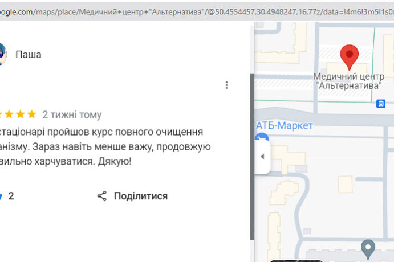The width and height of the screenshot is (394, 262).
Task: Click the yellow star rating
Action: (20, 114)
